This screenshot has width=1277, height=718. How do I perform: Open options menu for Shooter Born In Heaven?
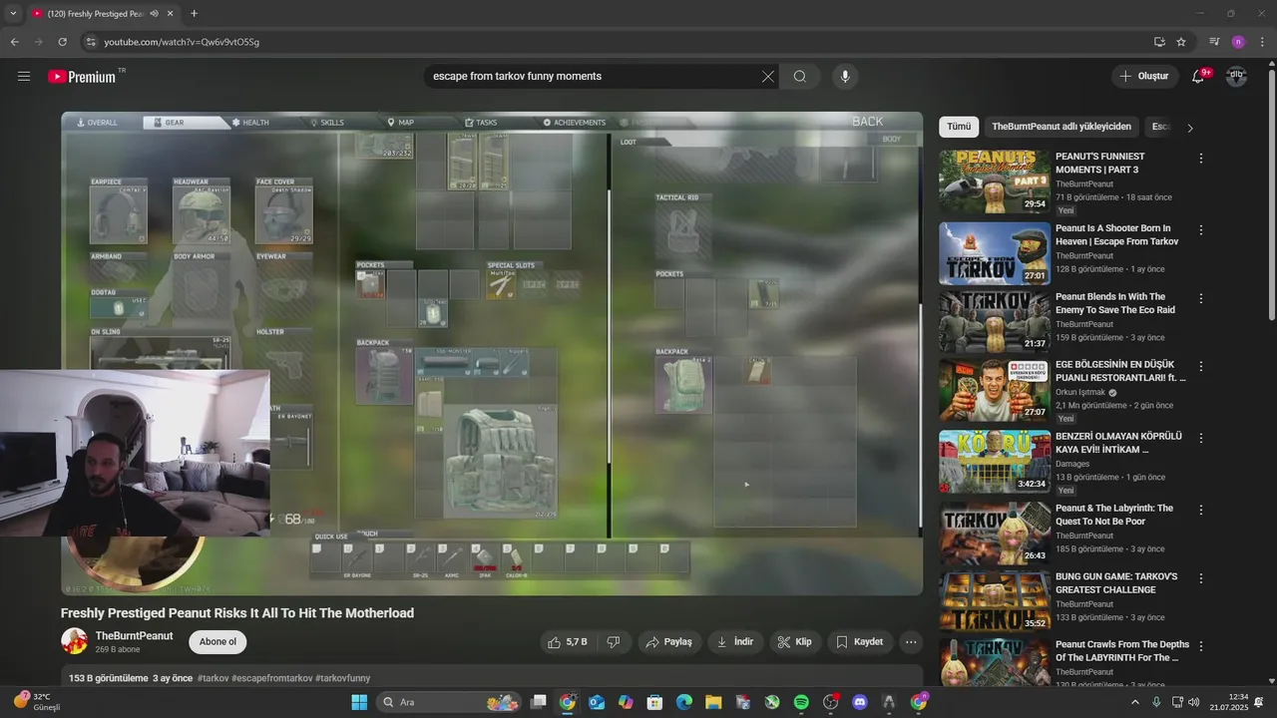[x=1201, y=230]
